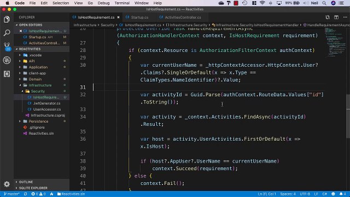Open the .gitignore file
Viewport: 350px width, 197px height.
point(42,128)
